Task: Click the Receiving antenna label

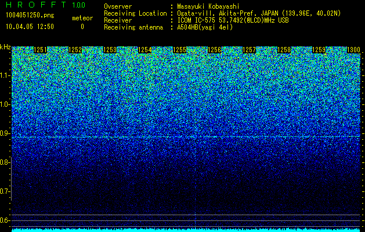Action: tap(133, 27)
